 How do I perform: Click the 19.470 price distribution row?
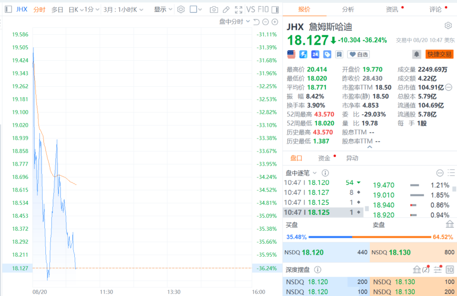point(412,185)
